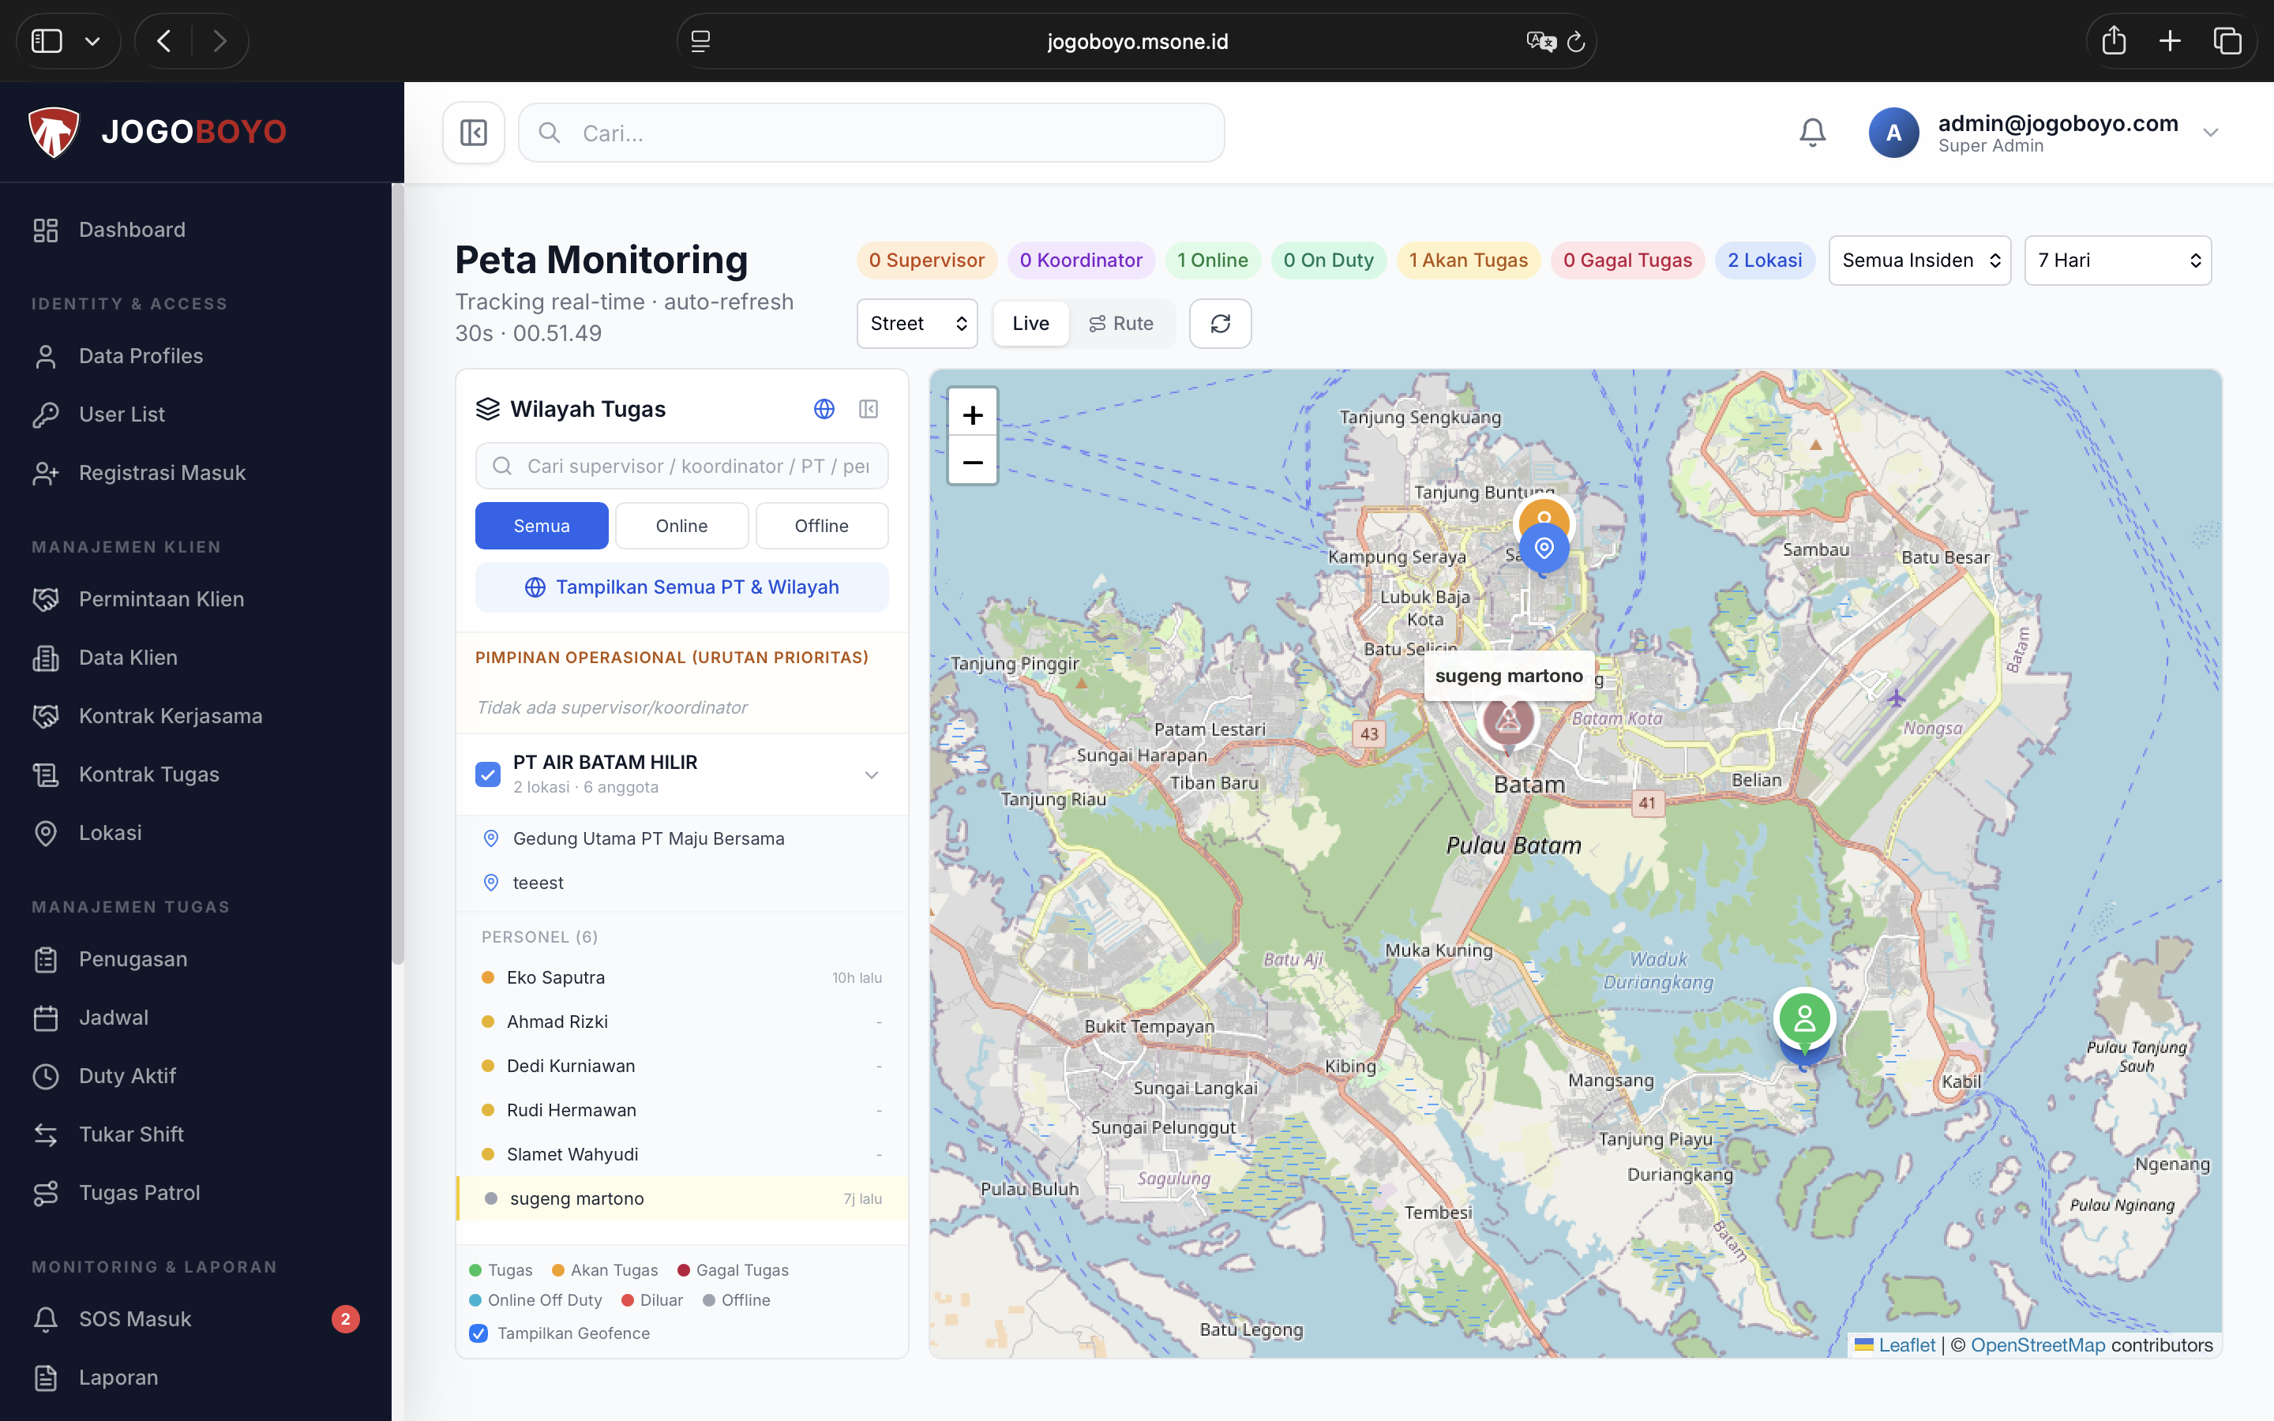Click the 2 Lokasi badge
This screenshot has height=1421, width=2274.
pyautogui.click(x=1764, y=261)
